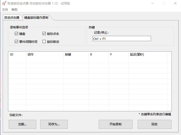The height and width of the screenshot is (135, 181).
Task: Click the rocket app icon in title bar
Action: 4,3
